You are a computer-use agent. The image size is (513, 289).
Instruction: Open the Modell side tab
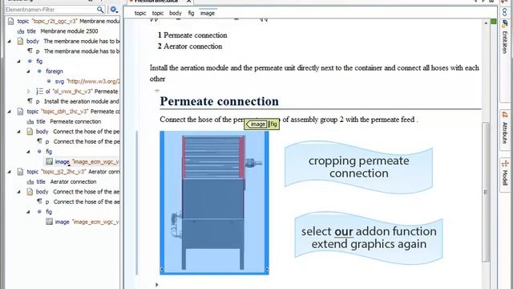[x=505, y=175]
